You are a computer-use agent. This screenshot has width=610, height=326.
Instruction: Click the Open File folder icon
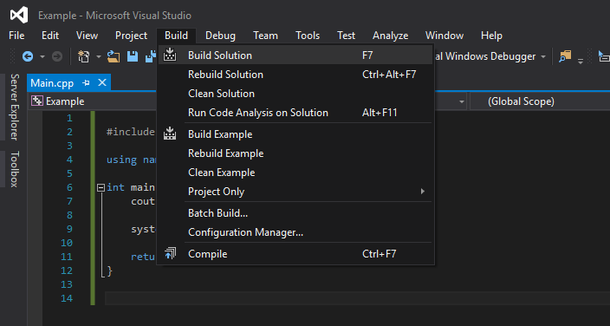114,57
